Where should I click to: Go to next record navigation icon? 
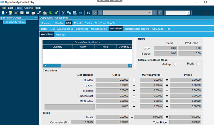pyautogui.click(x=155, y=13)
